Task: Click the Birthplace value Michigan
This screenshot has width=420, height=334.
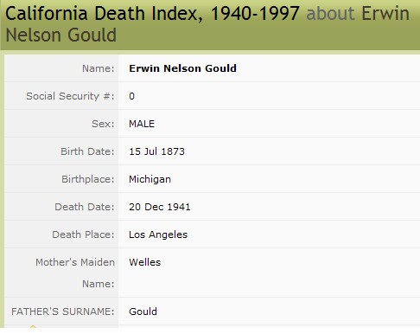Action: tap(150, 179)
